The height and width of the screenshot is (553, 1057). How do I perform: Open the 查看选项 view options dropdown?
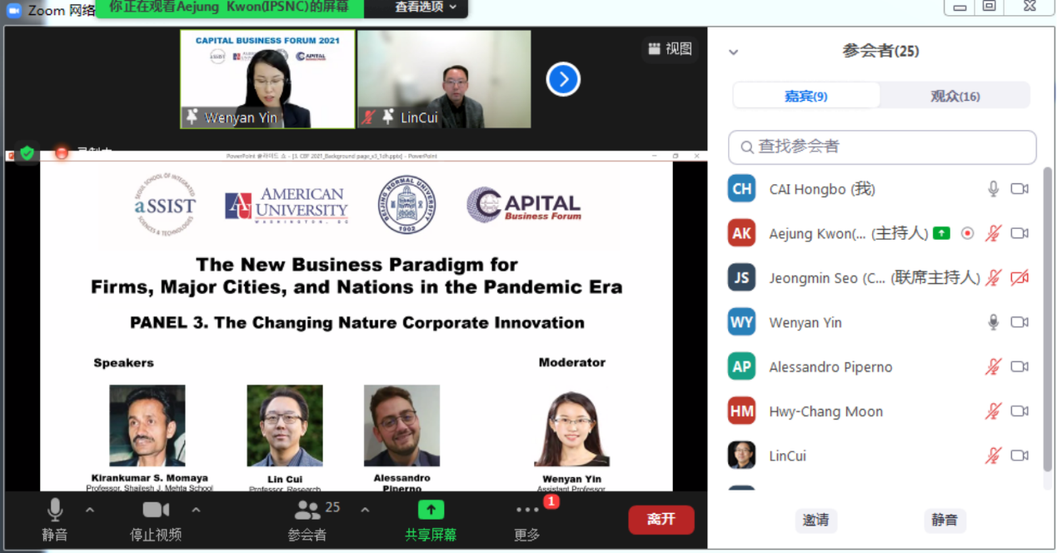[x=426, y=7]
